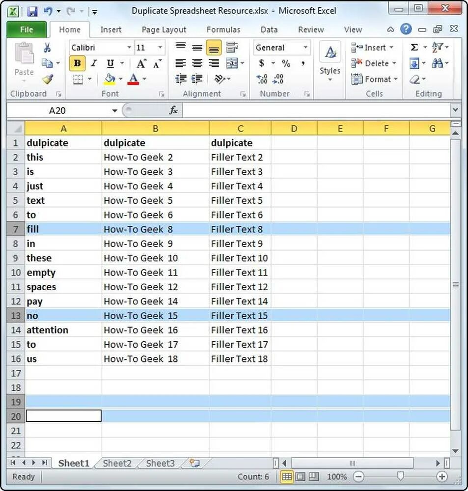Viewport: 468px width, 491px height.
Task: Click the Cut scissors icon
Action: click(47, 48)
